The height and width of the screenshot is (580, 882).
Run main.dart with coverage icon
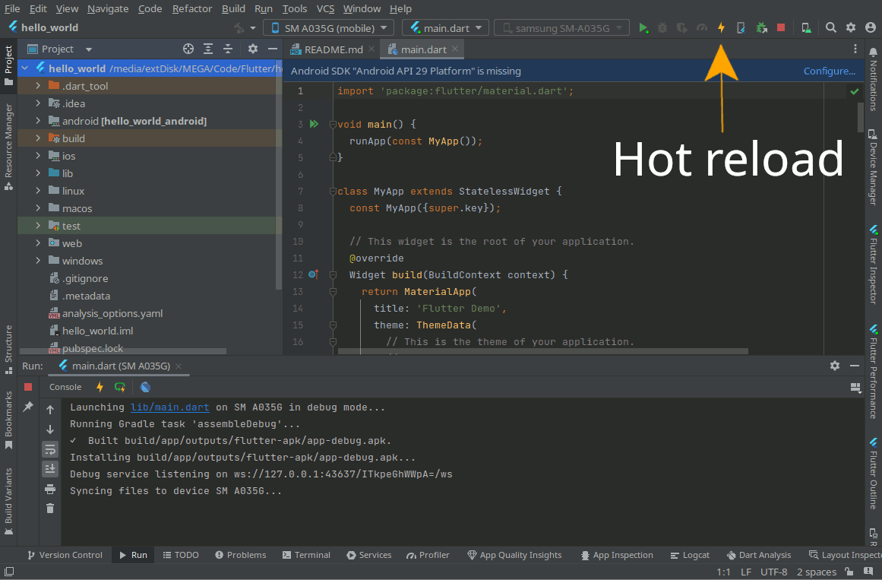(681, 27)
